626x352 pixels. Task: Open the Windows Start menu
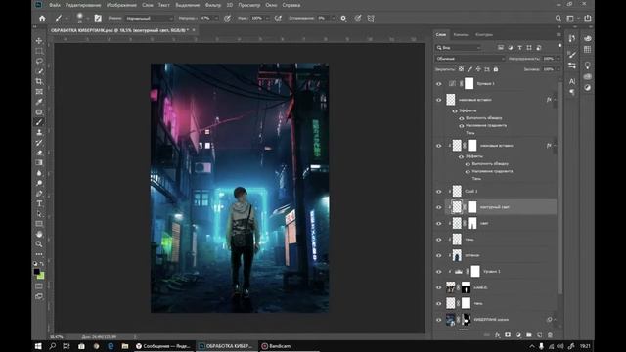[x=38, y=346]
